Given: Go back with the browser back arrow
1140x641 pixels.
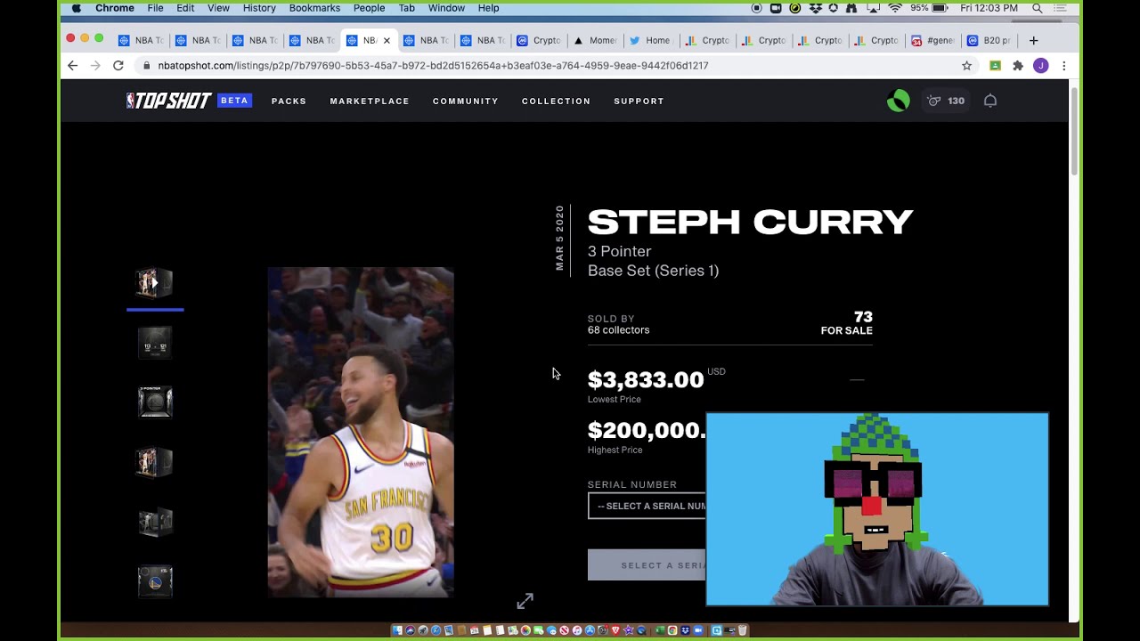Looking at the screenshot, I should coord(73,65).
